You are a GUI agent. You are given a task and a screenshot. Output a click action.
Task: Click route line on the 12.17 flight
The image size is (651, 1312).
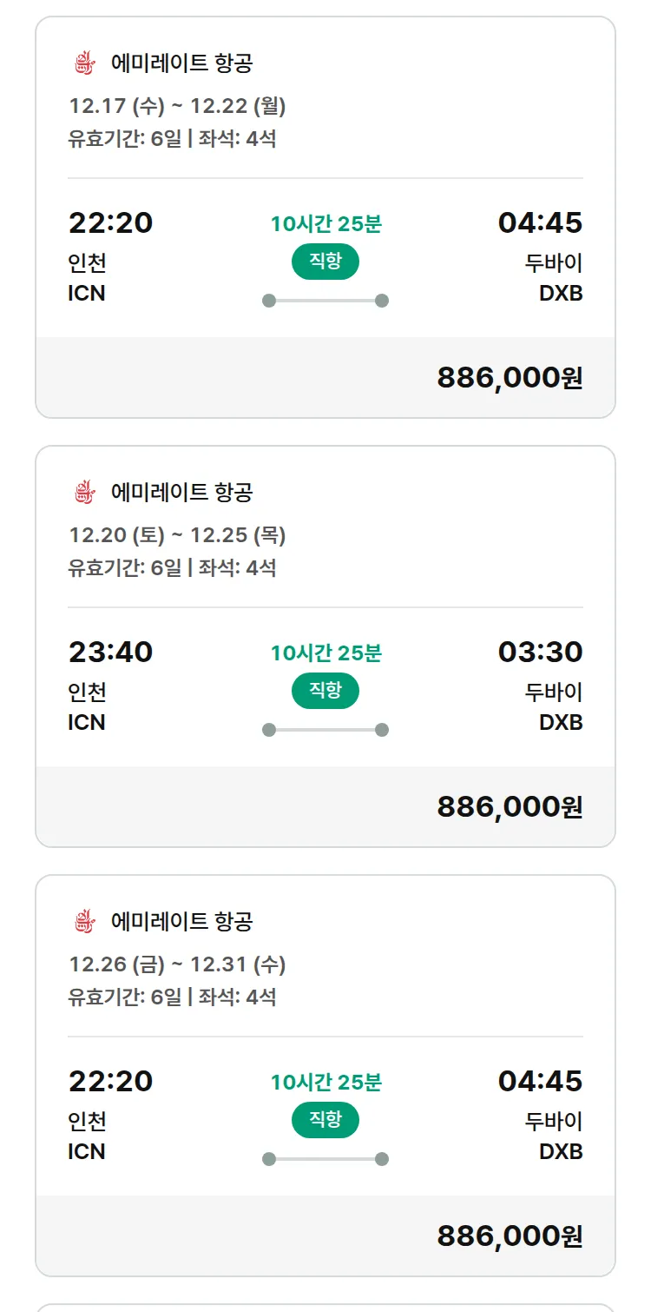tap(325, 301)
